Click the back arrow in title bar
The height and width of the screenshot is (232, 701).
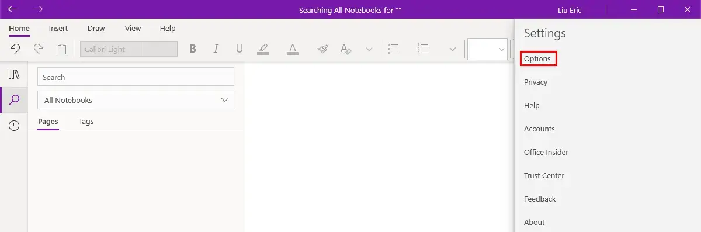click(x=12, y=9)
